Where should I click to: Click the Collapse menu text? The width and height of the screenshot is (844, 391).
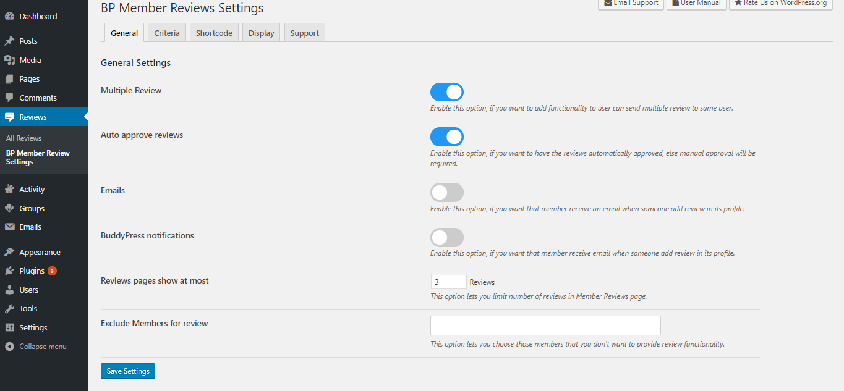(43, 347)
